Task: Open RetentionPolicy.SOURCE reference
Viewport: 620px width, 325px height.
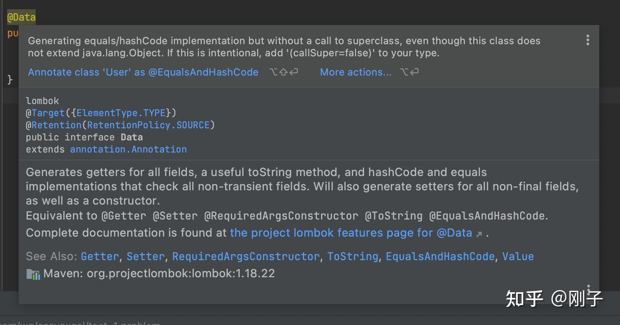Action: pos(149,125)
